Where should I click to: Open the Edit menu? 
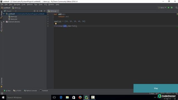(6, 4)
